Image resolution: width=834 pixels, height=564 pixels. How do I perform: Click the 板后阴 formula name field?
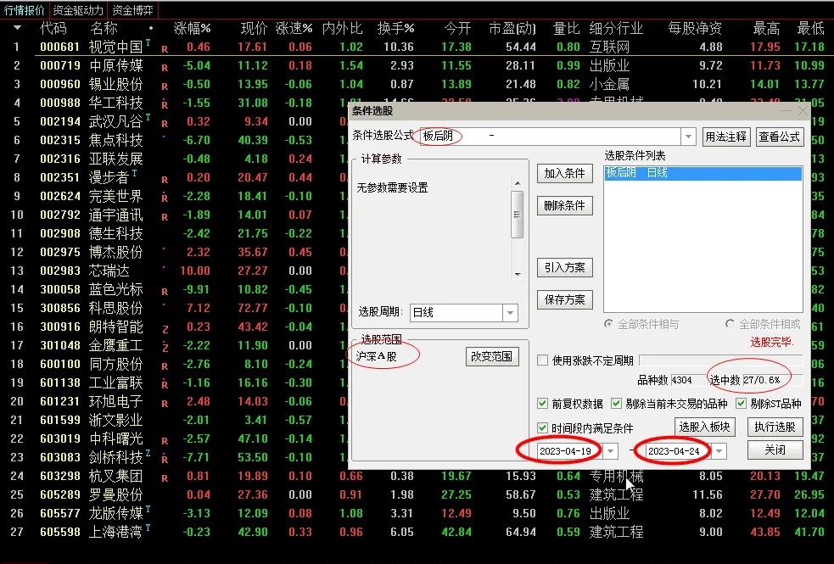click(x=550, y=136)
